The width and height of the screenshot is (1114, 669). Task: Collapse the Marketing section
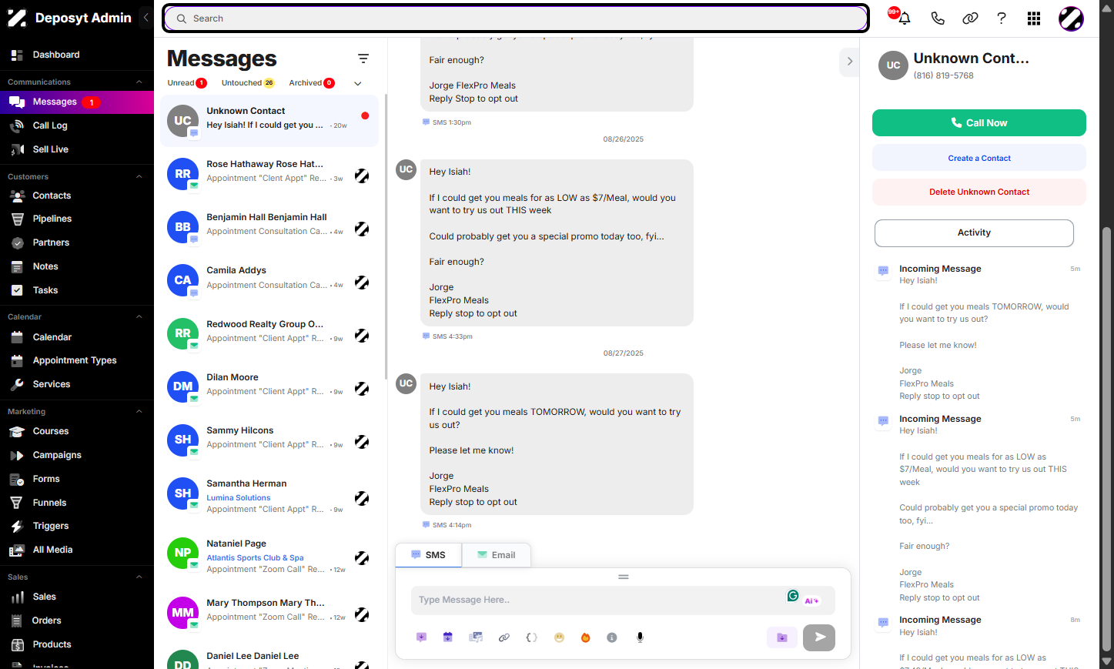(x=139, y=412)
